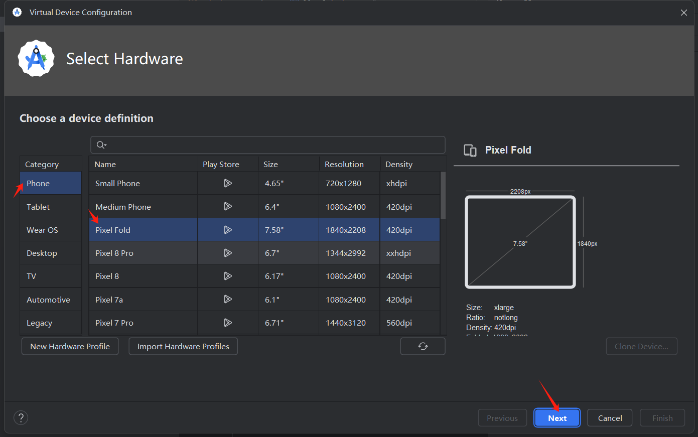Click the Previous button
Screen dimensions: 698x437
(502, 418)
